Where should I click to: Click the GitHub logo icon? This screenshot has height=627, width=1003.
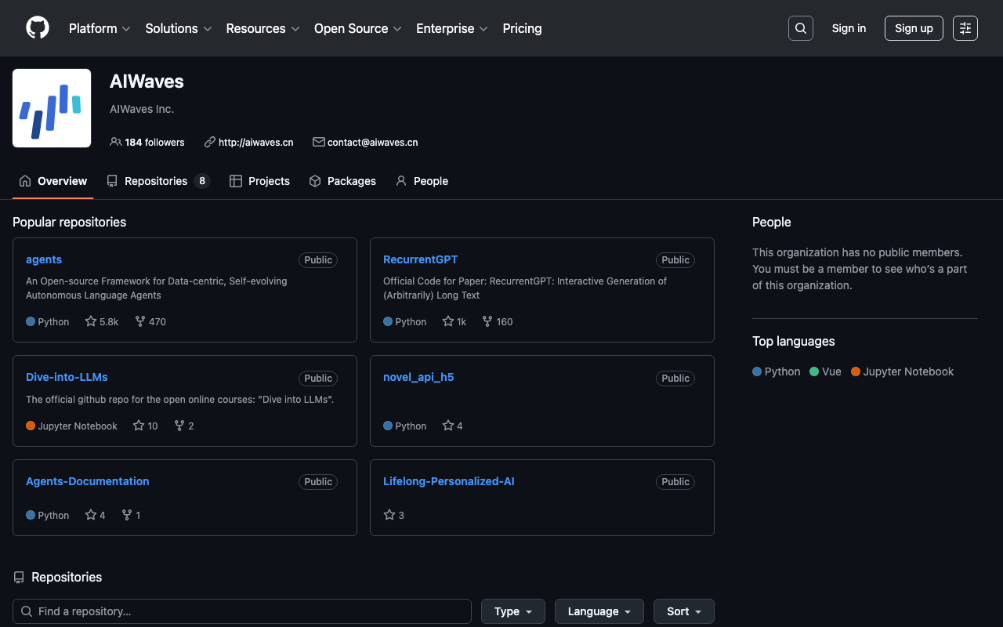[x=38, y=28]
